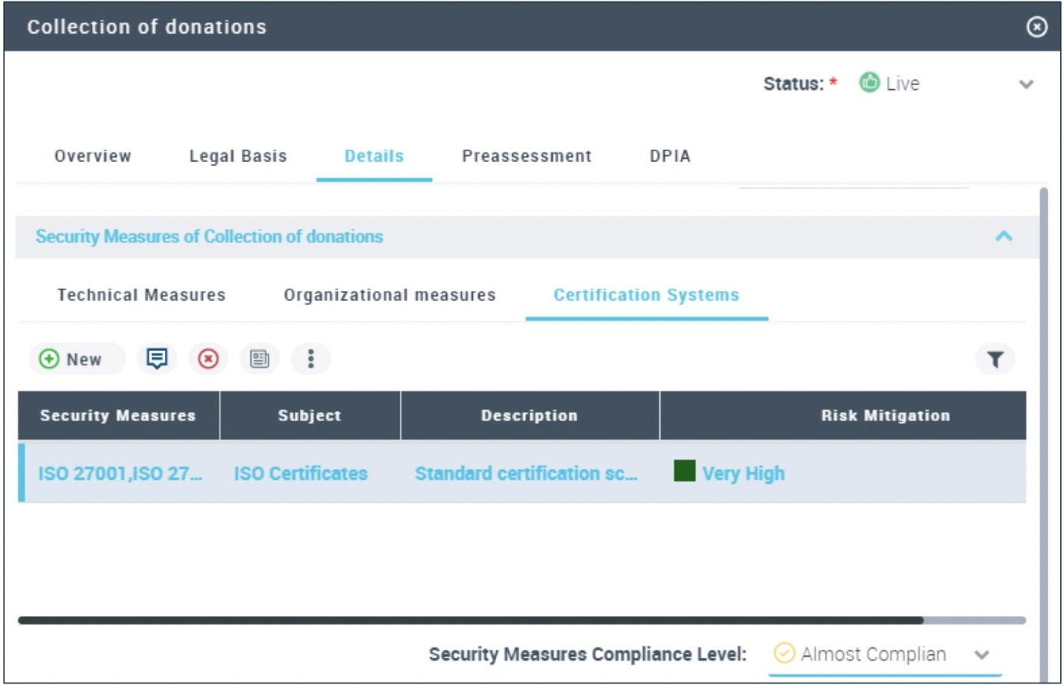
Task: Open the Legal Basis tab
Action: click(238, 156)
